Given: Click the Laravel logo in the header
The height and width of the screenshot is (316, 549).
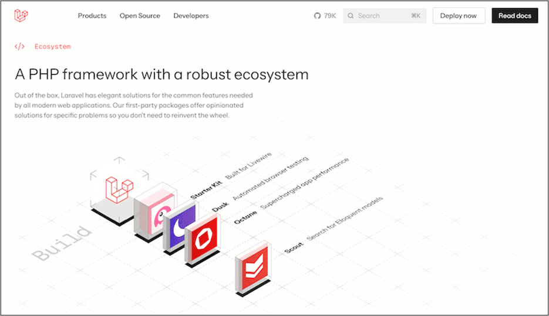Looking at the screenshot, I should pos(21,15).
